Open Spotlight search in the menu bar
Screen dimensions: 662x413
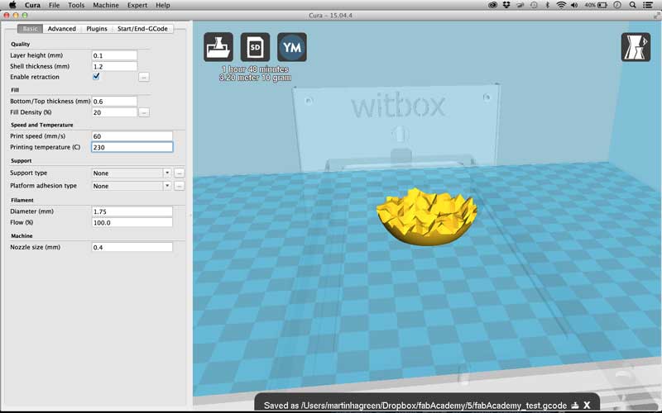(x=632, y=5)
